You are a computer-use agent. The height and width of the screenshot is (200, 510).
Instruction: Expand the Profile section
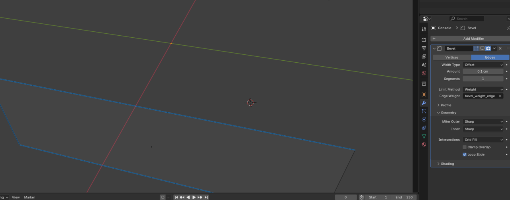(x=446, y=105)
